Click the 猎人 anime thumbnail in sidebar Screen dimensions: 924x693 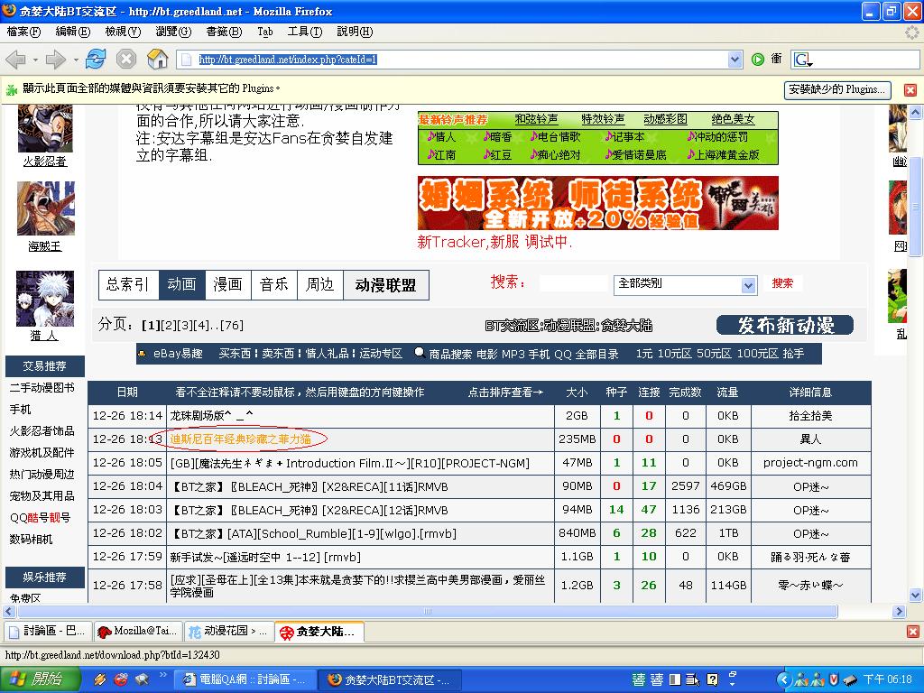point(44,300)
